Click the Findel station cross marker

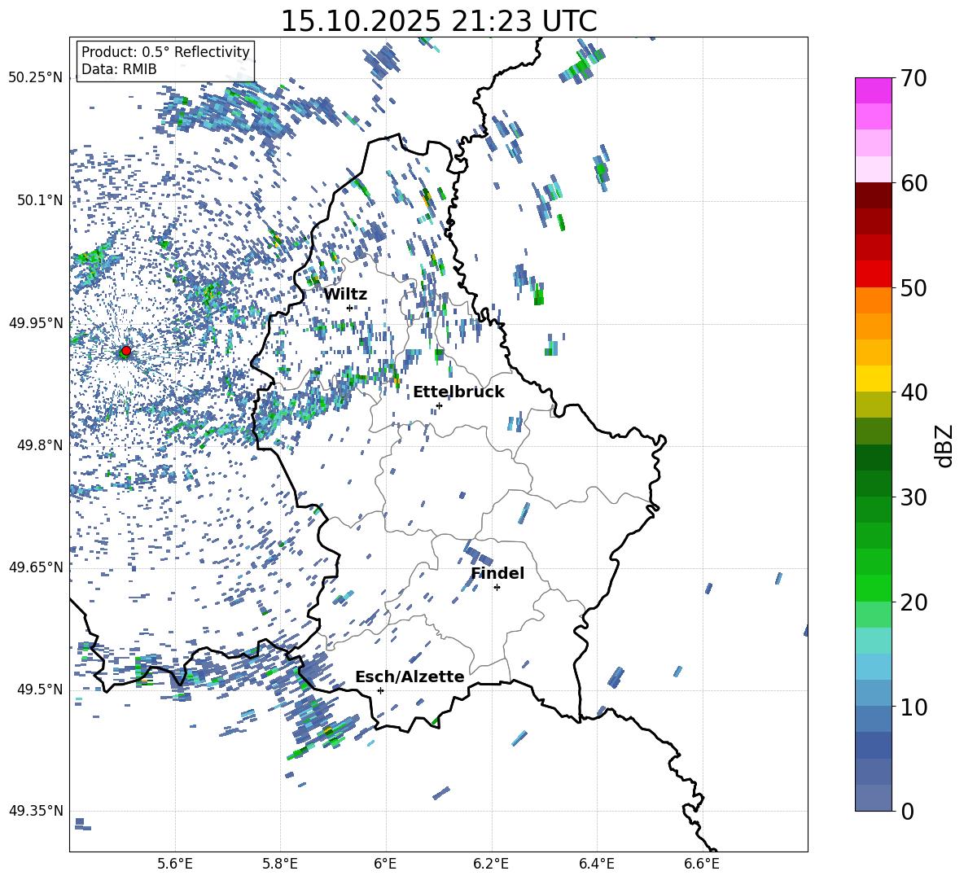coord(497,587)
